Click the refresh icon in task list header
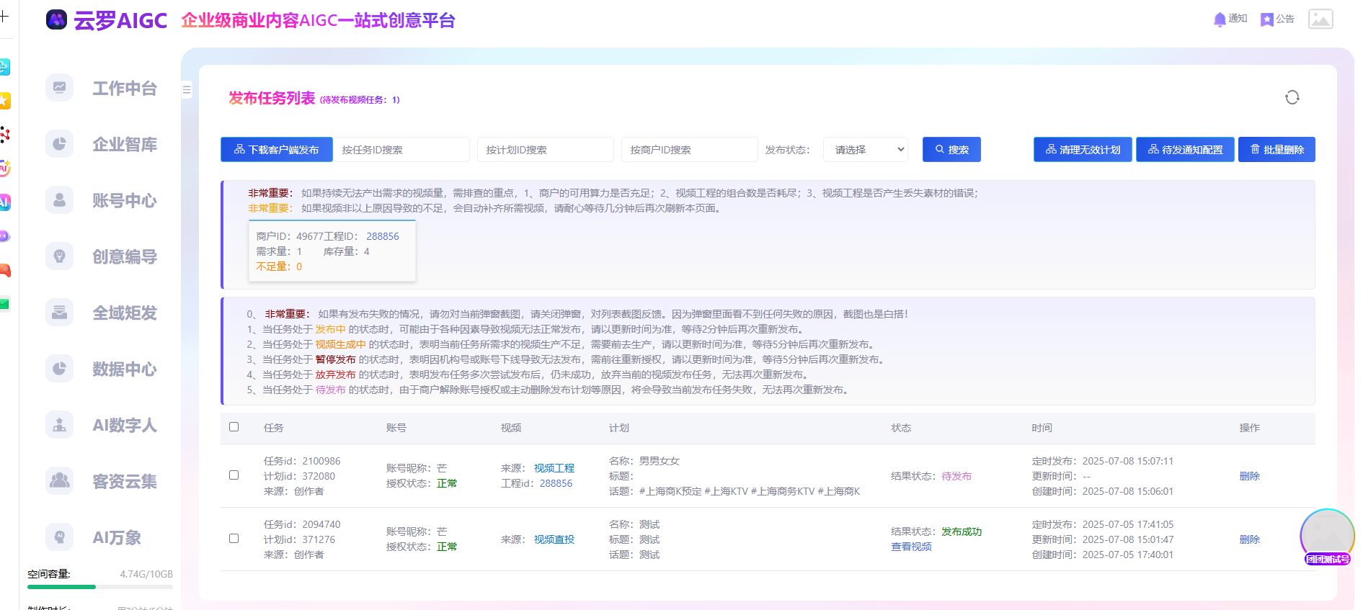Viewport: 1363px width, 610px height. point(1292,97)
